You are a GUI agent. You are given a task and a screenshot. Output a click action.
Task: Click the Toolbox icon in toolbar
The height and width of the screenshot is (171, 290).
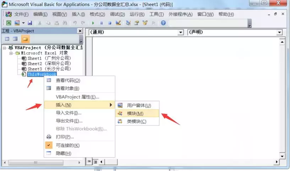click(x=153, y=23)
